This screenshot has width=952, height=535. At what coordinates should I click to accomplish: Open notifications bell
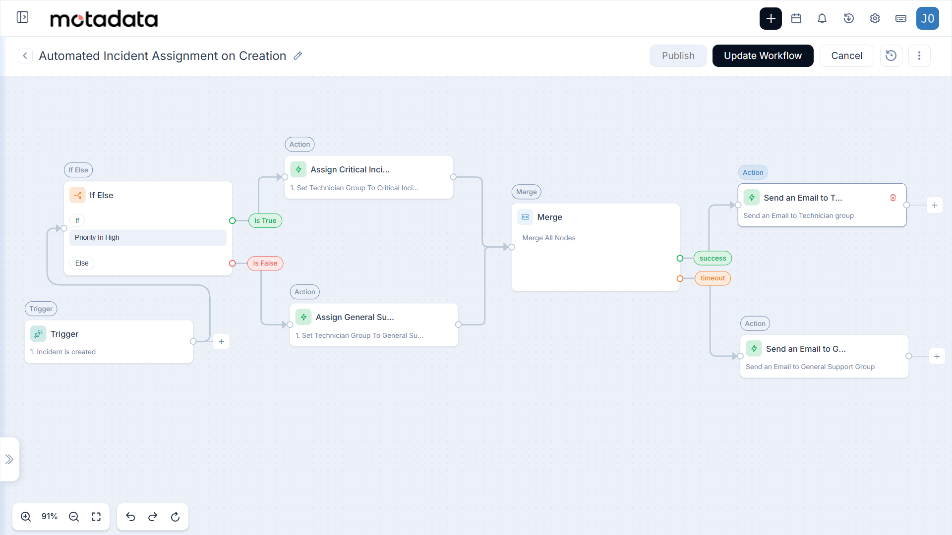click(x=822, y=18)
